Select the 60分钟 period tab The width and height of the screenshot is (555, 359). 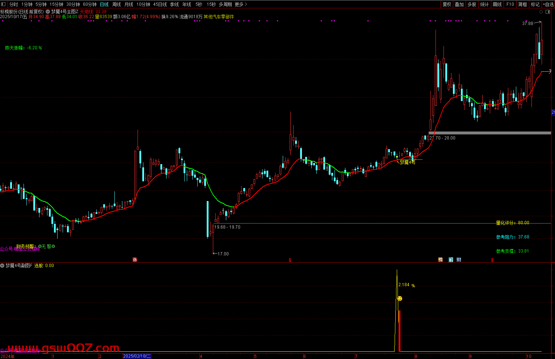click(x=89, y=4)
